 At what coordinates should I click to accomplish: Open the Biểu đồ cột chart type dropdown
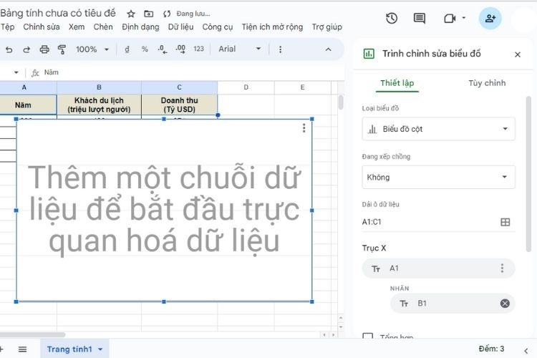(x=438, y=129)
